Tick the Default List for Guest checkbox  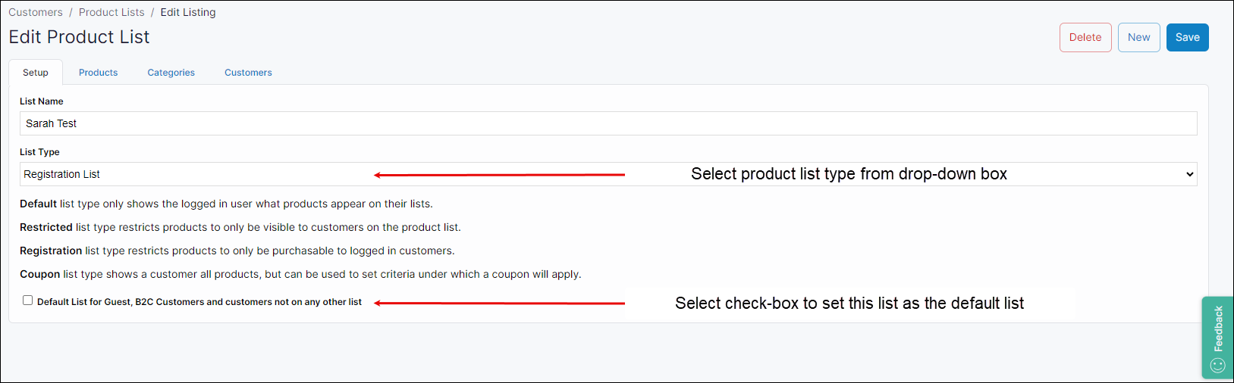point(28,300)
